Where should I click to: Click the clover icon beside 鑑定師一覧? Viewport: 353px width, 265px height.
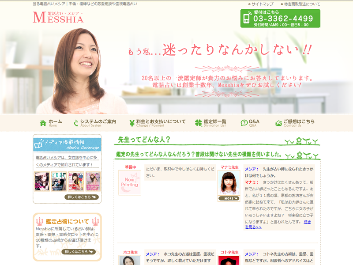point(198,123)
